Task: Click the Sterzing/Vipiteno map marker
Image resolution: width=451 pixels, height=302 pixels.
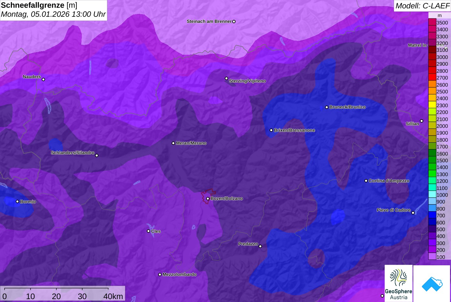Action: tap(226, 78)
